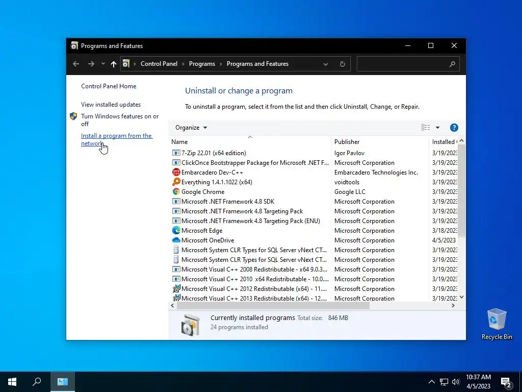This screenshot has width=522, height=392.
Task: Click the refresh button in address bar
Action: tap(342, 64)
